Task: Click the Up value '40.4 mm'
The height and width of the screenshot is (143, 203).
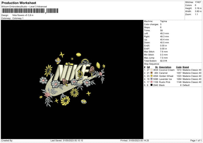Action: [x=164, y=39]
